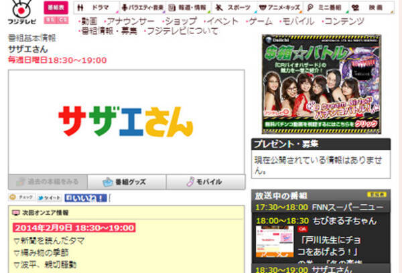Go to the コンテンツ link
This screenshot has height=273, width=402.
344,21
